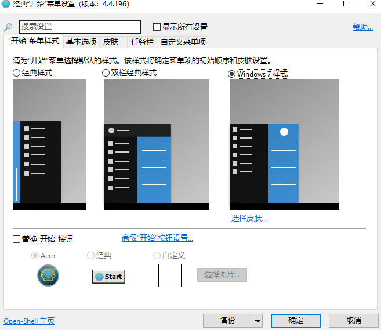Select the Windows 7 样式 radio button
381x330 pixels.
231,74
